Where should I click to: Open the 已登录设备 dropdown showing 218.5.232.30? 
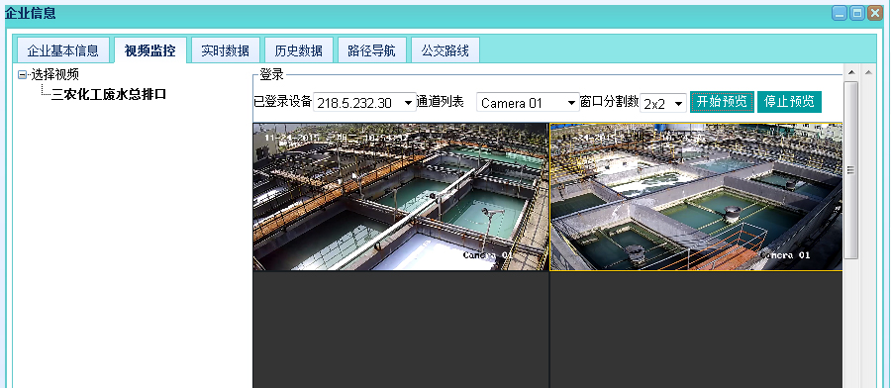[364, 103]
